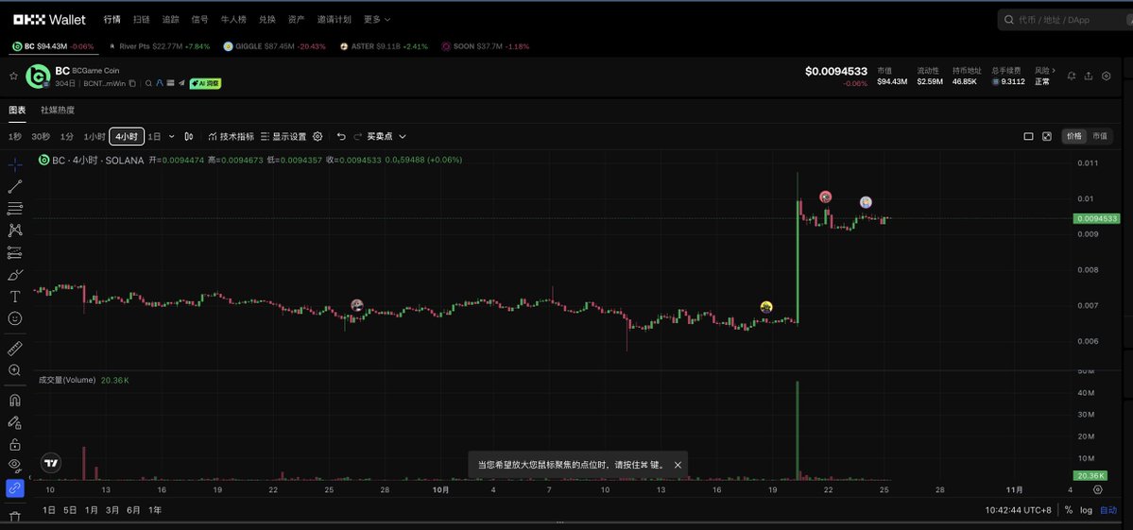
Task: Open 牛人榜 in the top navigation
Action: click(x=232, y=19)
